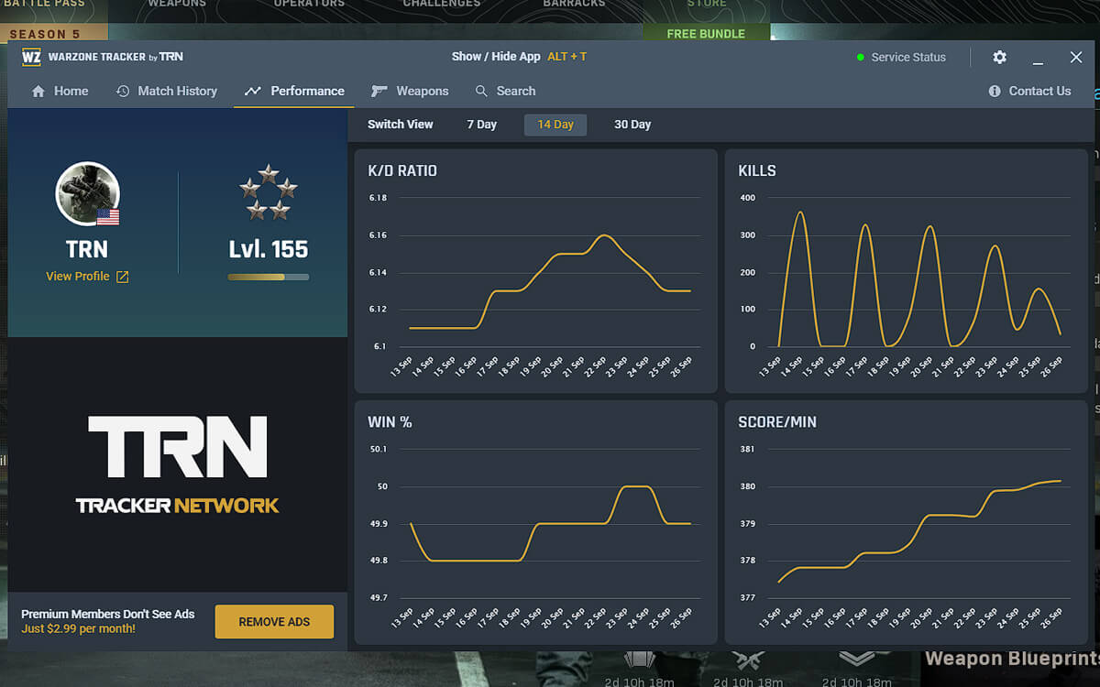Open the View Profile link
1100x687 pixels.
pyautogui.click(x=78, y=277)
